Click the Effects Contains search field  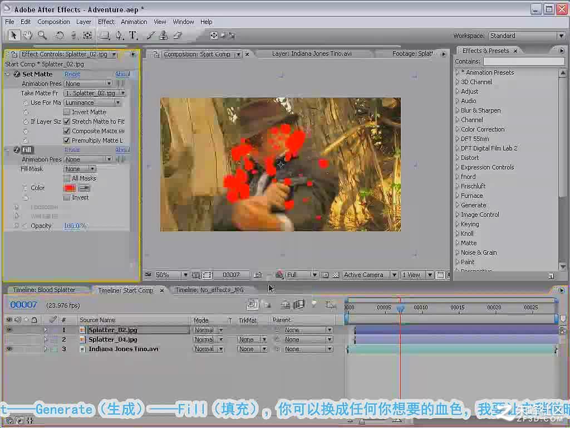523,61
